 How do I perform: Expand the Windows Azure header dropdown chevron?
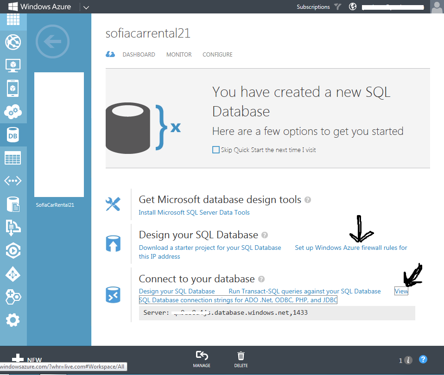(86, 7)
